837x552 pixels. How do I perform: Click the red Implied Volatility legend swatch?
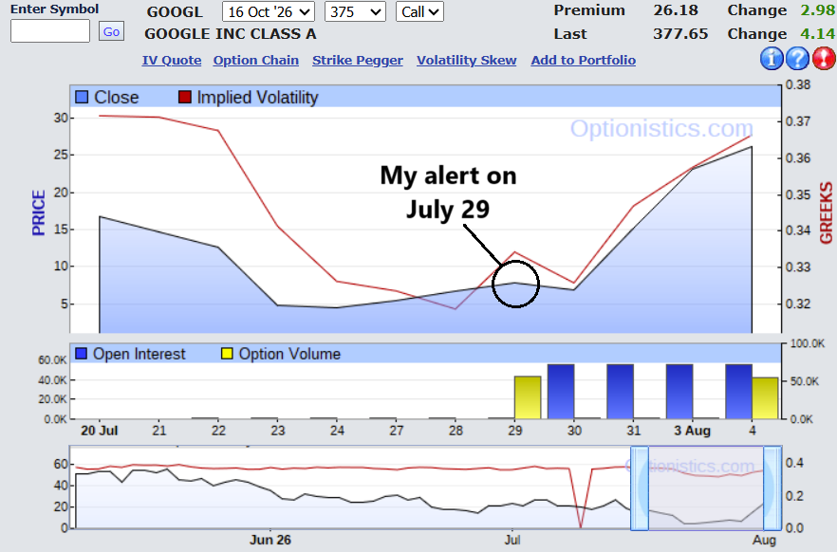[185, 97]
